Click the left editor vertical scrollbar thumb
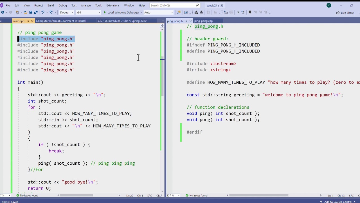The image size is (360, 203). (x=163, y=76)
